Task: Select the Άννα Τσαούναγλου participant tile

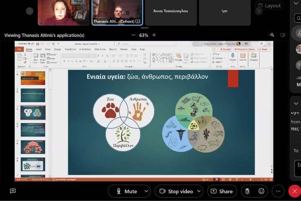Action: point(171,13)
